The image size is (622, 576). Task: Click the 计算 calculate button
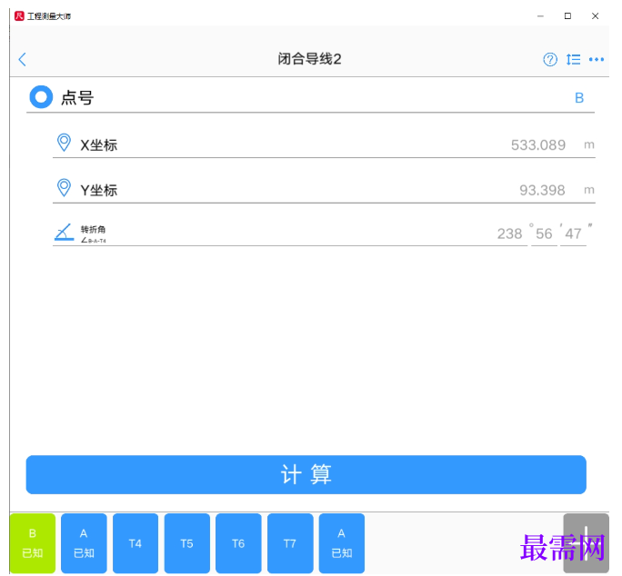pos(306,474)
